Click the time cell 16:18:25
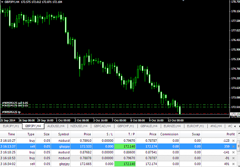The image size is (240, 167). [x=8, y=152]
